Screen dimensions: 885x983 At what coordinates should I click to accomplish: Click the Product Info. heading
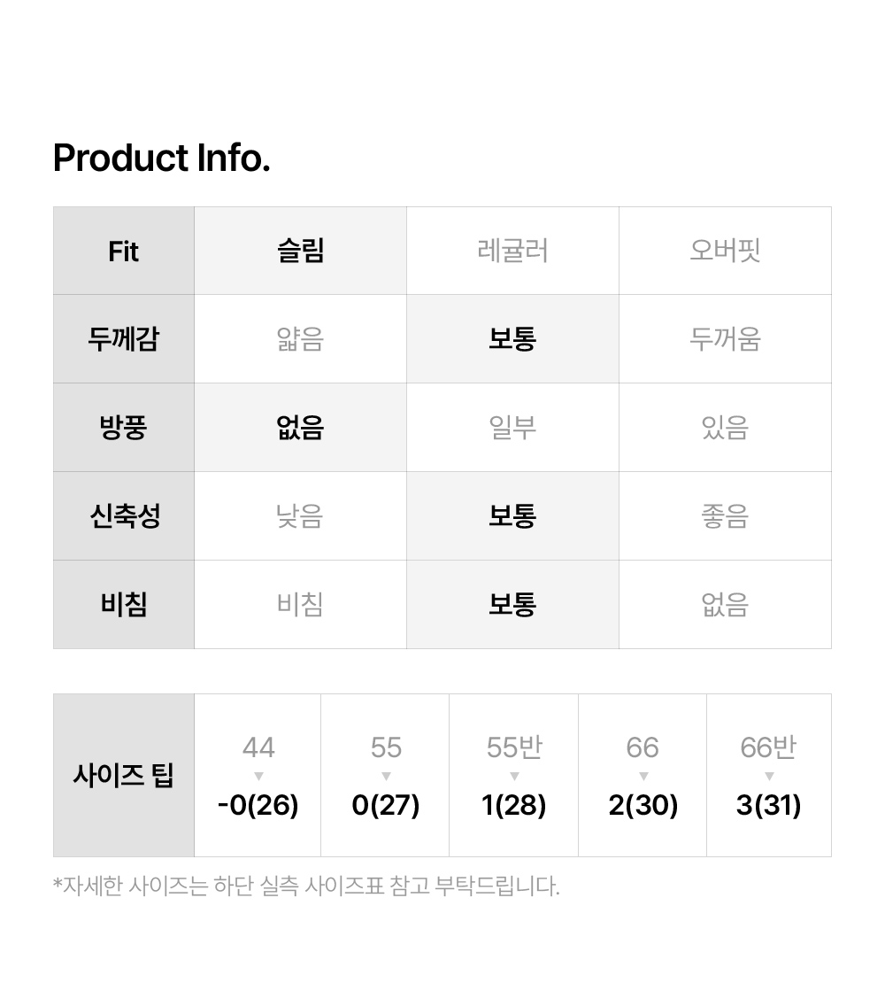pyautogui.click(x=162, y=159)
